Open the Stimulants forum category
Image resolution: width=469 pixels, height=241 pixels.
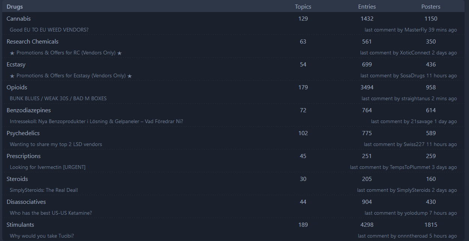(20, 225)
